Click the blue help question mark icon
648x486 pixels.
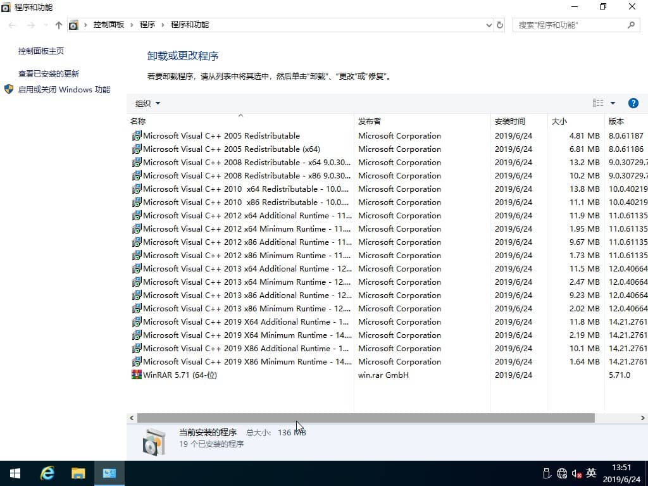[x=633, y=103]
